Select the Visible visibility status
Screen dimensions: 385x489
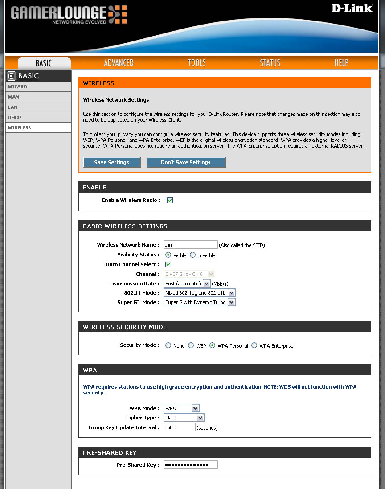[168, 255]
